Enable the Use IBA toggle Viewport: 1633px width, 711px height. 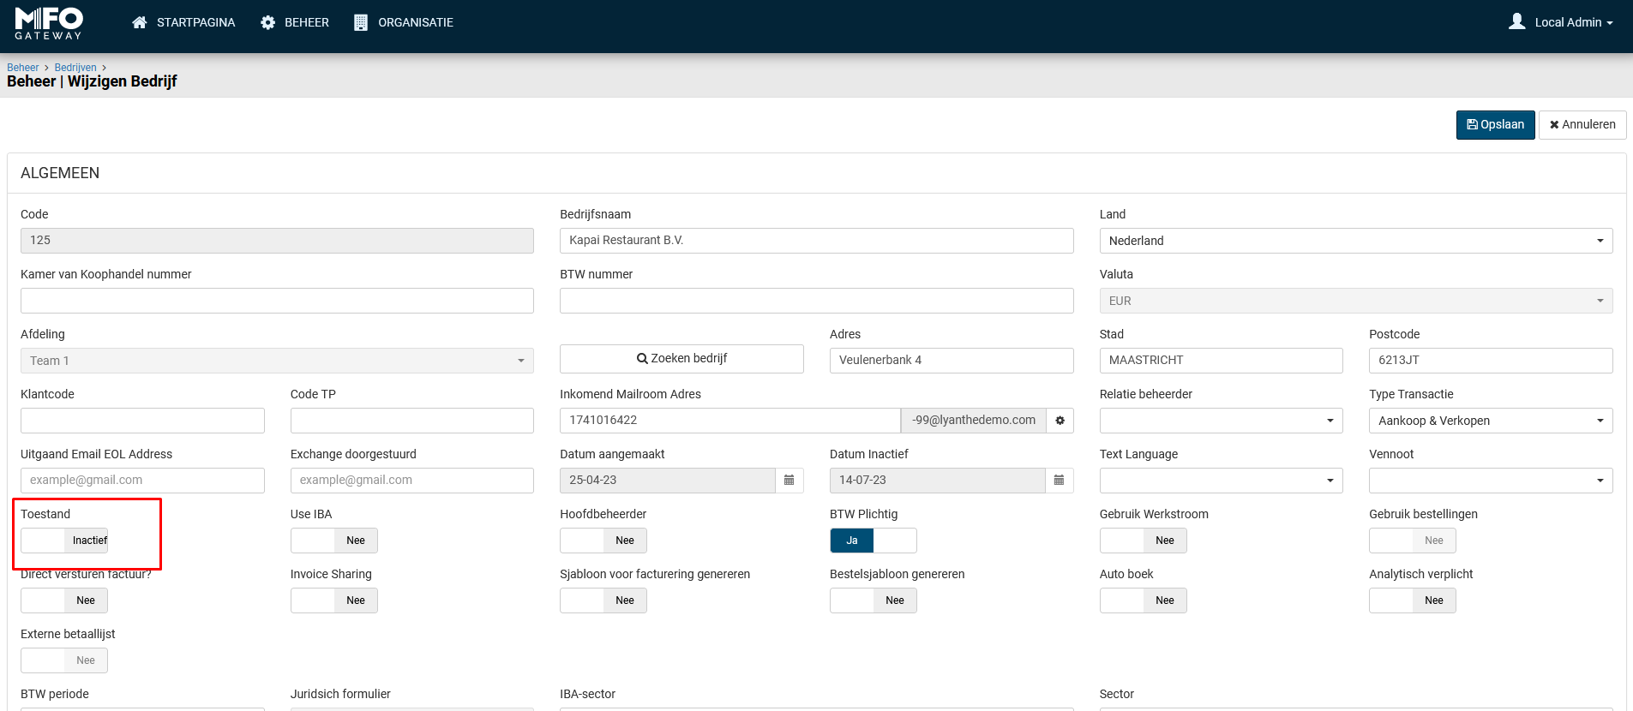point(333,541)
